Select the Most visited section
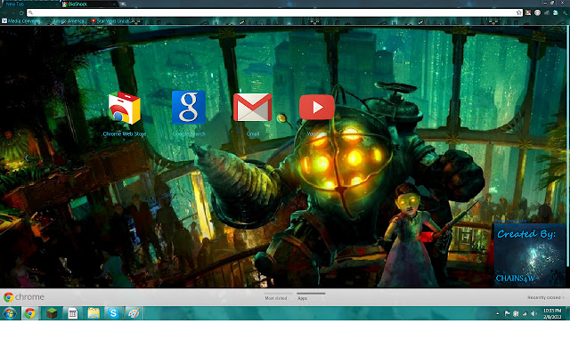The width and height of the screenshot is (570, 356). (x=276, y=298)
